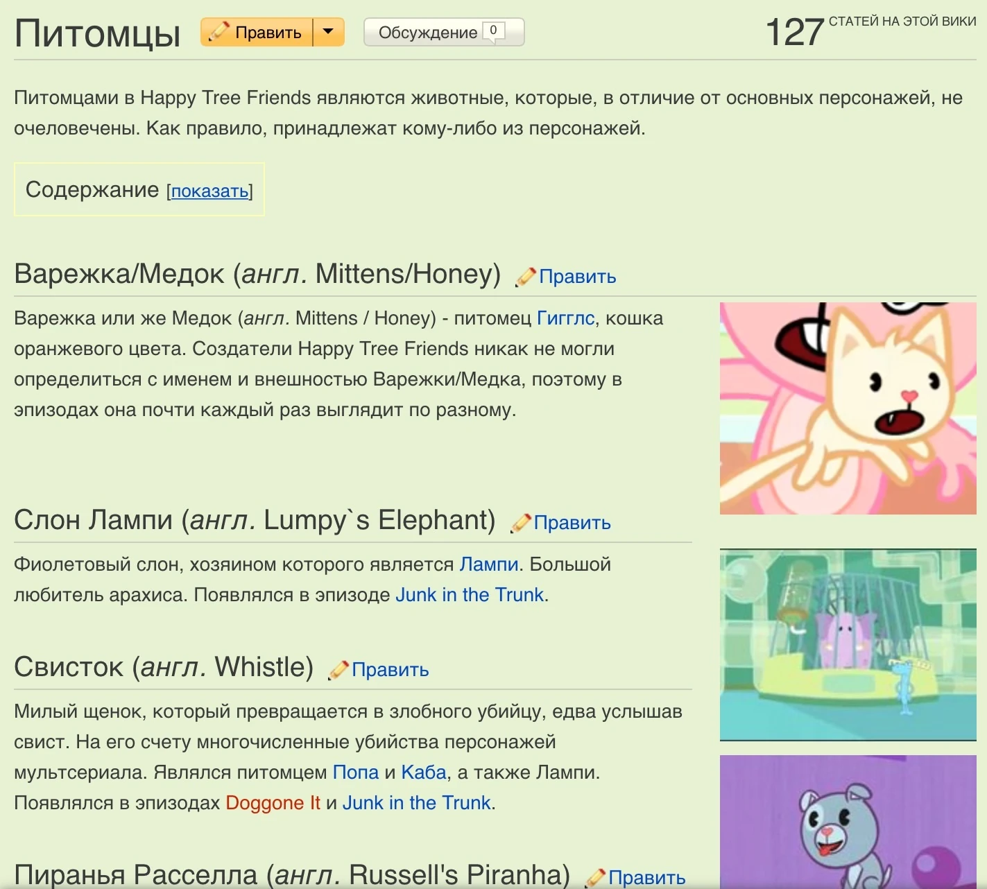Click the pencil icon beside Слон Лампи heading
Viewport: 987px width, 889px height.
click(x=521, y=523)
